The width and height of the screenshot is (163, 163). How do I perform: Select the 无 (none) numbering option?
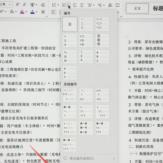(x=70, y=24)
